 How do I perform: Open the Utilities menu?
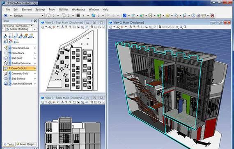click(x=63, y=9)
